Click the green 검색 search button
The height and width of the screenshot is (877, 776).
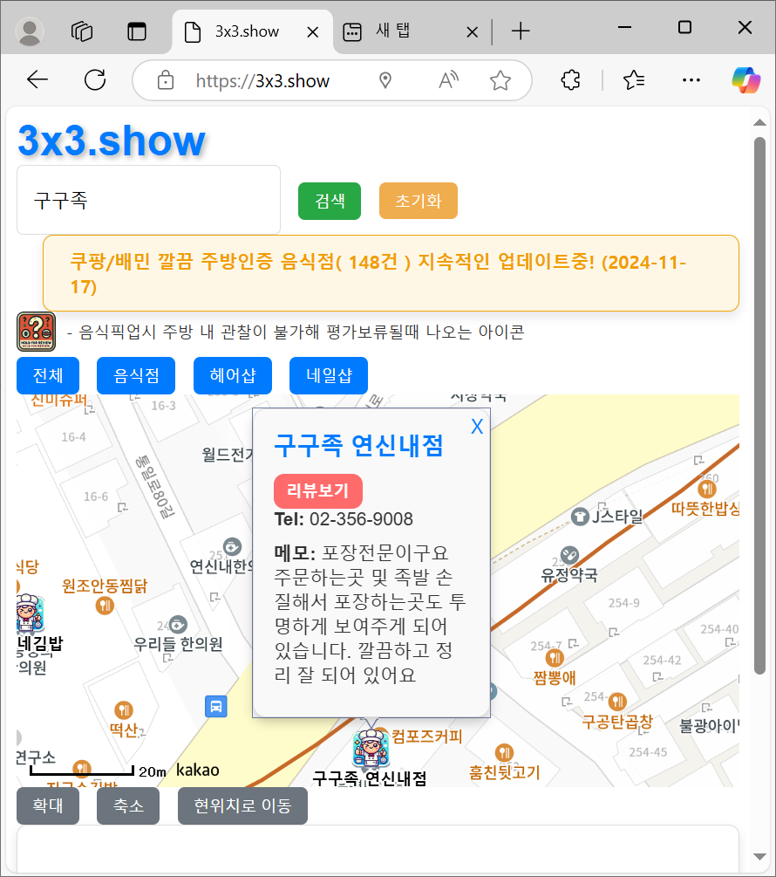point(329,201)
